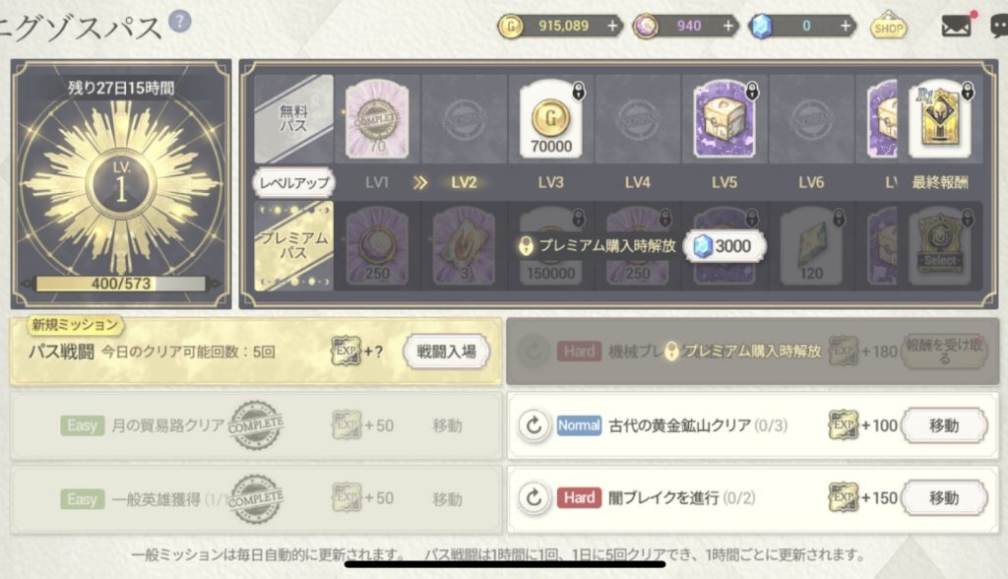Select the LV5 free pass chest reward
This screenshot has height=579, width=1008.
tap(724, 120)
